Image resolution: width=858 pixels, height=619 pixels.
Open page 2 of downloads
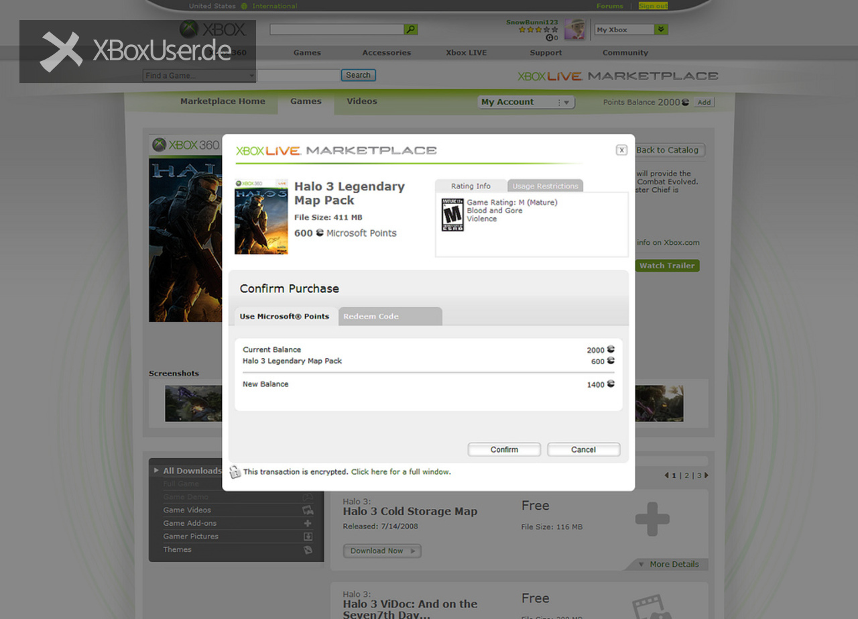point(686,475)
